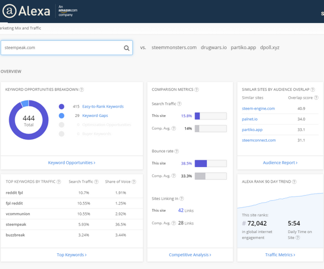
Task: Open help icon beside Share of Voice
Action: pos(134,182)
